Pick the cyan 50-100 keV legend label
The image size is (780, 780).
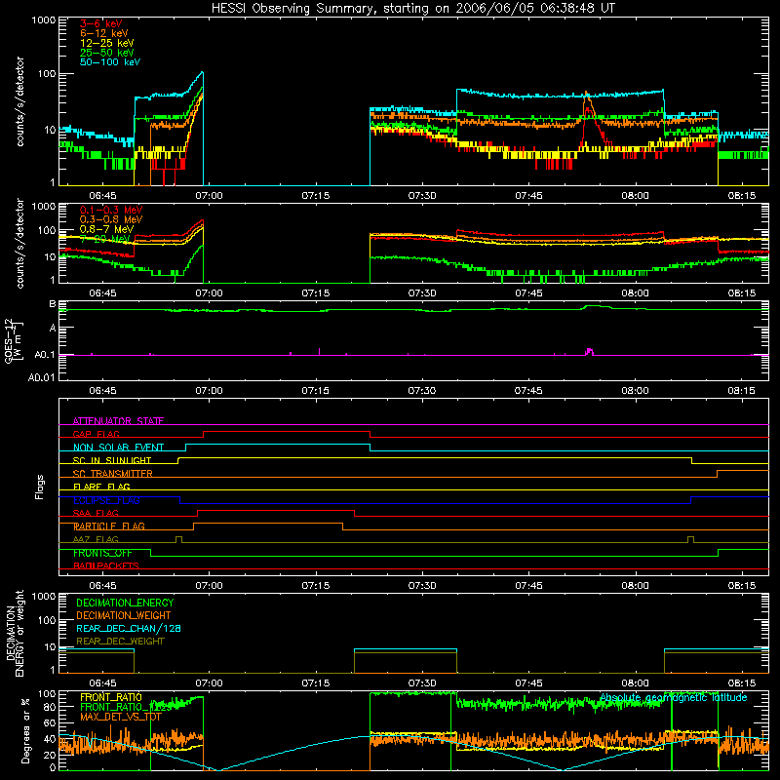(110, 62)
